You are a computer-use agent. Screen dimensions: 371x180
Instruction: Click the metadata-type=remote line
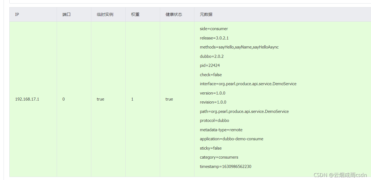(221, 130)
